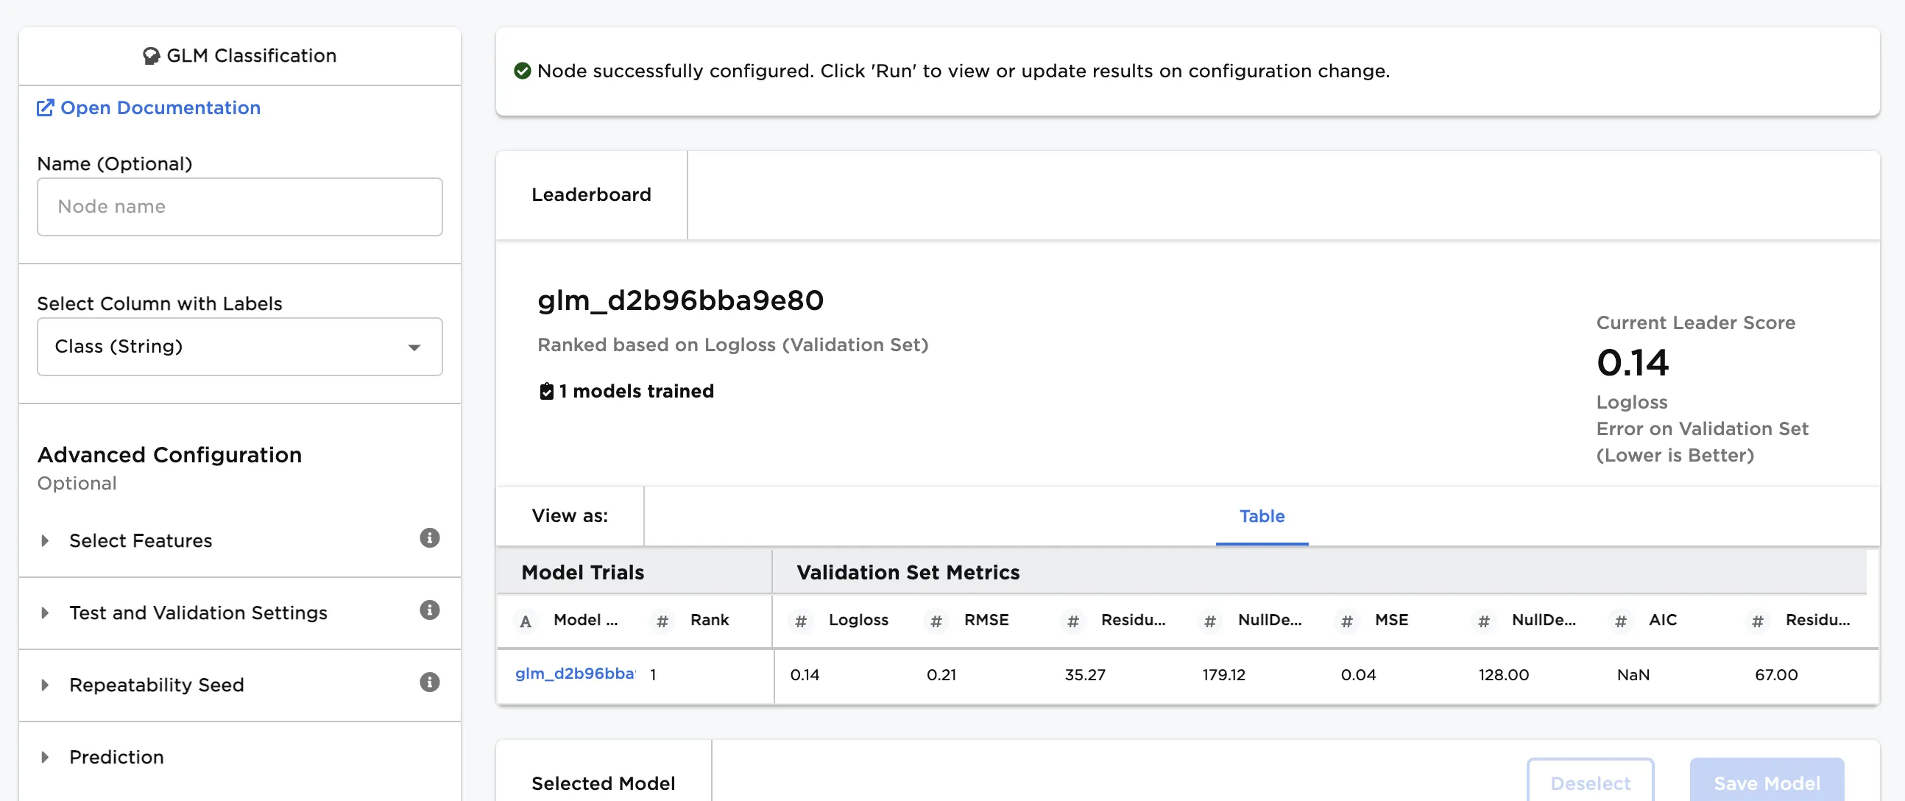Sort by the MSE column header
The image size is (1905, 801).
[1391, 621]
